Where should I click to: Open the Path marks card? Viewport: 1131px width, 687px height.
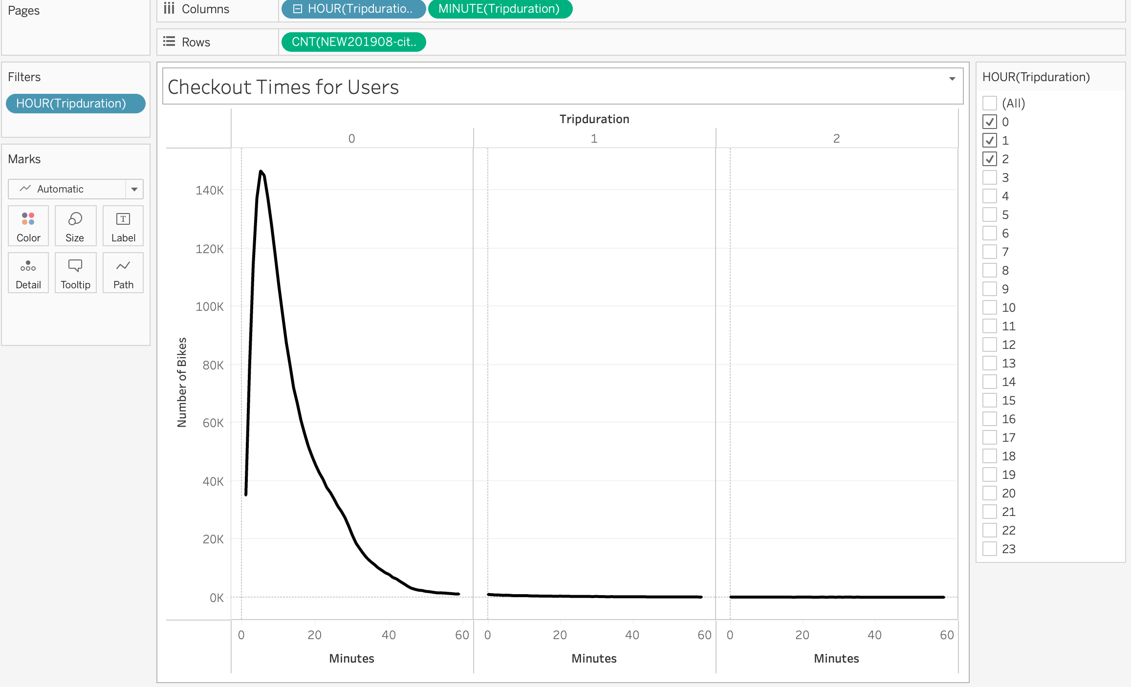pyautogui.click(x=123, y=273)
